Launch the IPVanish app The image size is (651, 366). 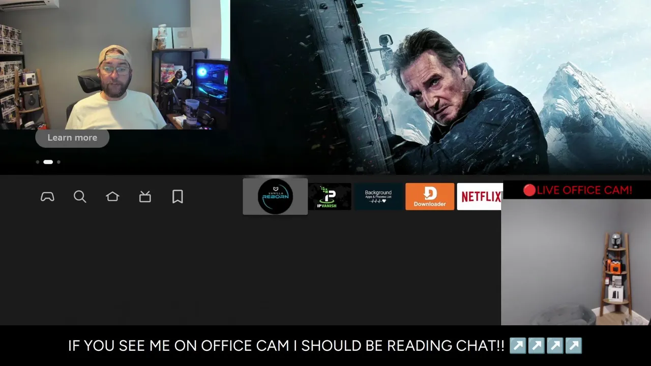(x=330, y=196)
